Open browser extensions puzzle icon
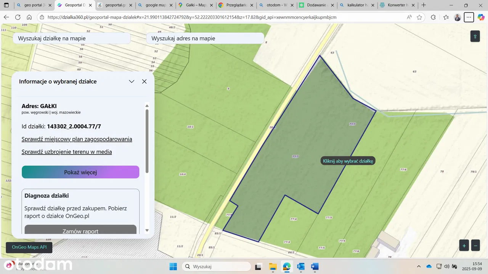Image resolution: width=488 pixels, height=274 pixels. [433, 17]
